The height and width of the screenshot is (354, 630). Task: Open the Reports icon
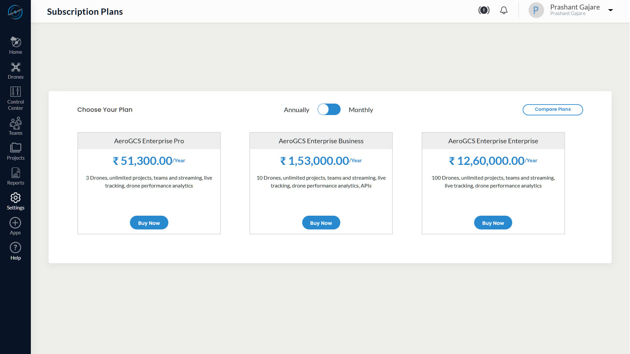(15, 173)
